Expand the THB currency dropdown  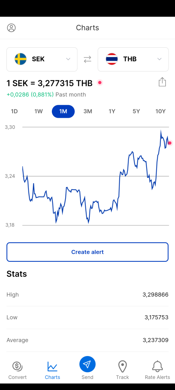tap(160, 59)
